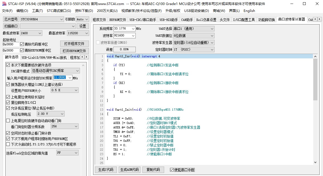Click 复制代码 button
Screen dimensions: 323x176
[x=153, y=170]
